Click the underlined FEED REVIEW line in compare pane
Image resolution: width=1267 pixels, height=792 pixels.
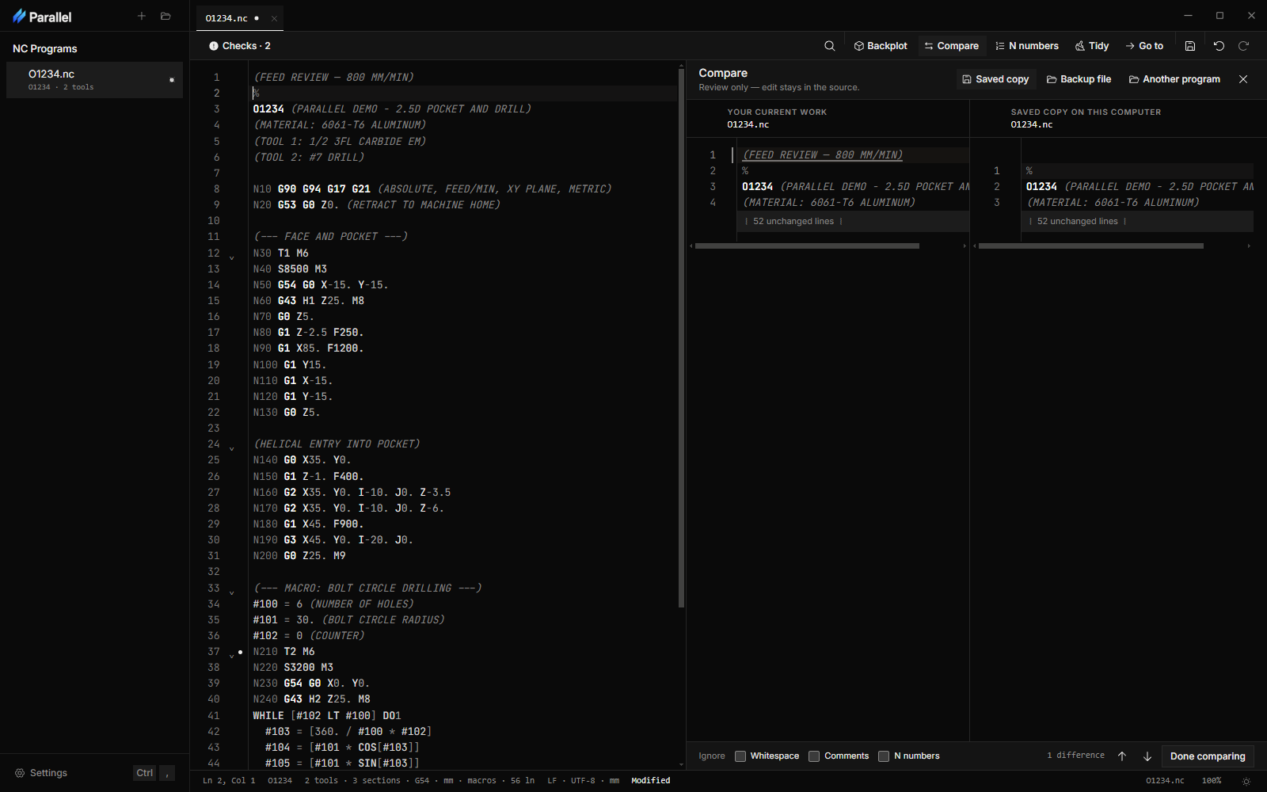coord(823,155)
